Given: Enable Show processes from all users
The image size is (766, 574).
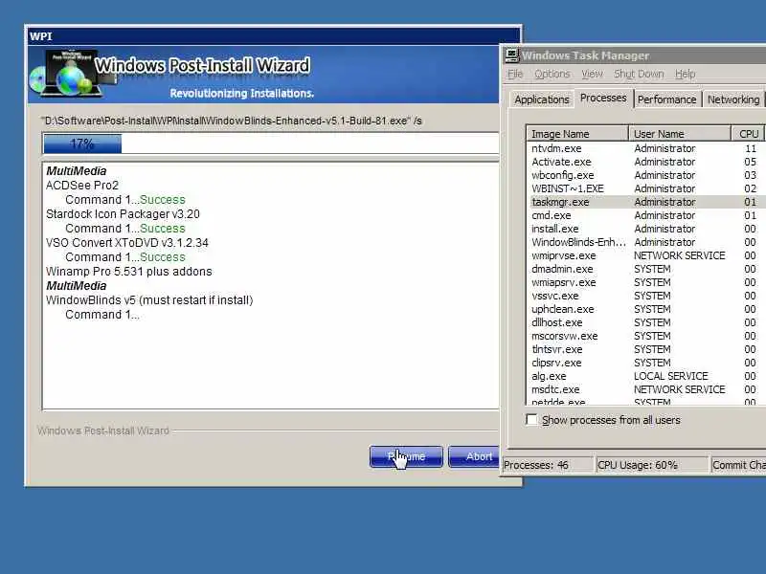Looking at the screenshot, I should pos(531,420).
